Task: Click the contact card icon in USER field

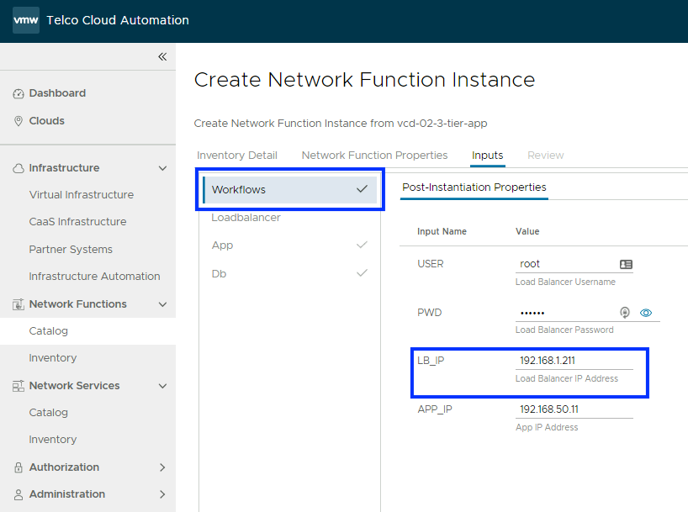Action: pyautogui.click(x=625, y=264)
